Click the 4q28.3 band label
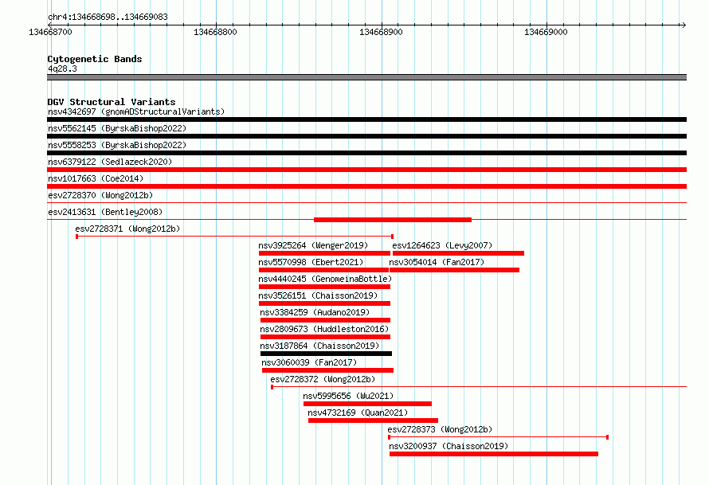Screen dimensions: 709x485 point(62,68)
